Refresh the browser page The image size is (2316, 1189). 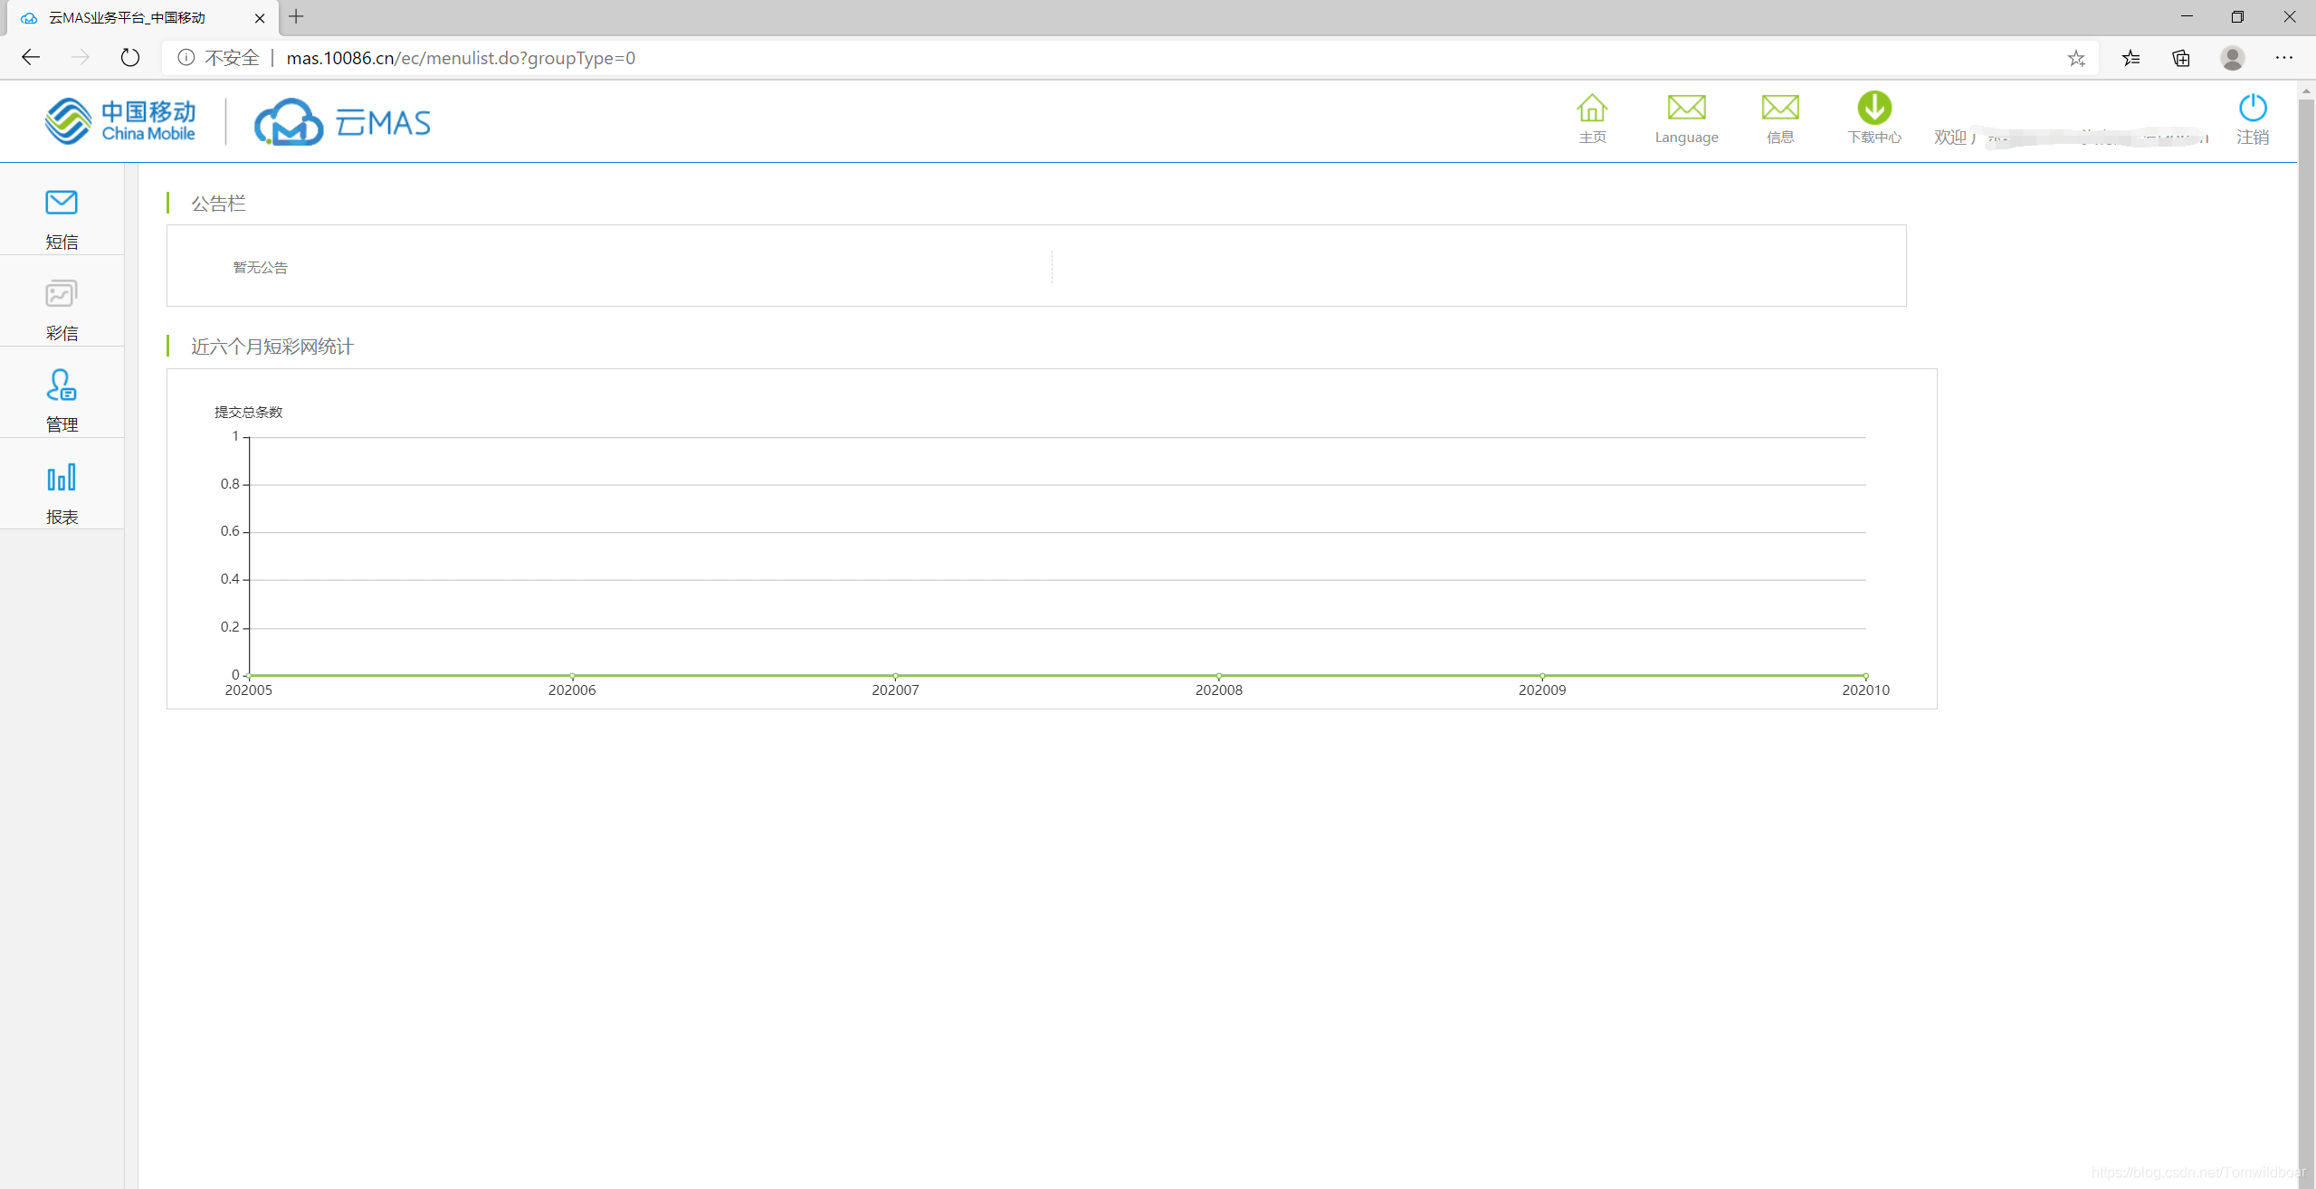pos(130,58)
